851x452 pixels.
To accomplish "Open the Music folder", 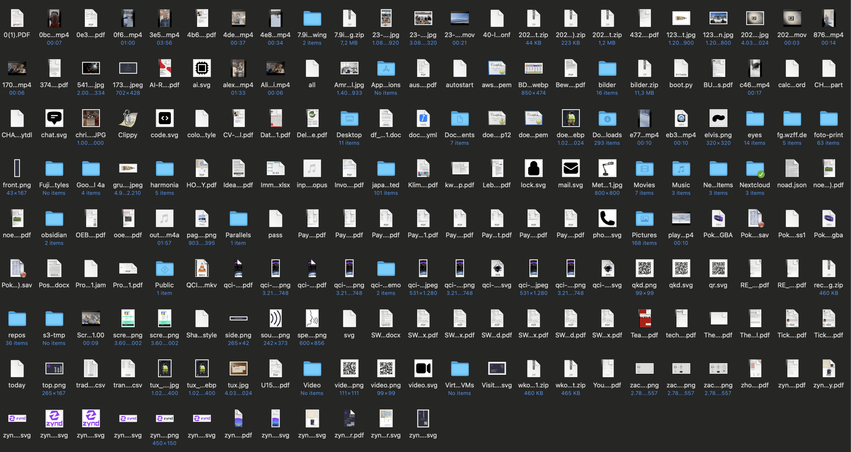I will point(681,169).
